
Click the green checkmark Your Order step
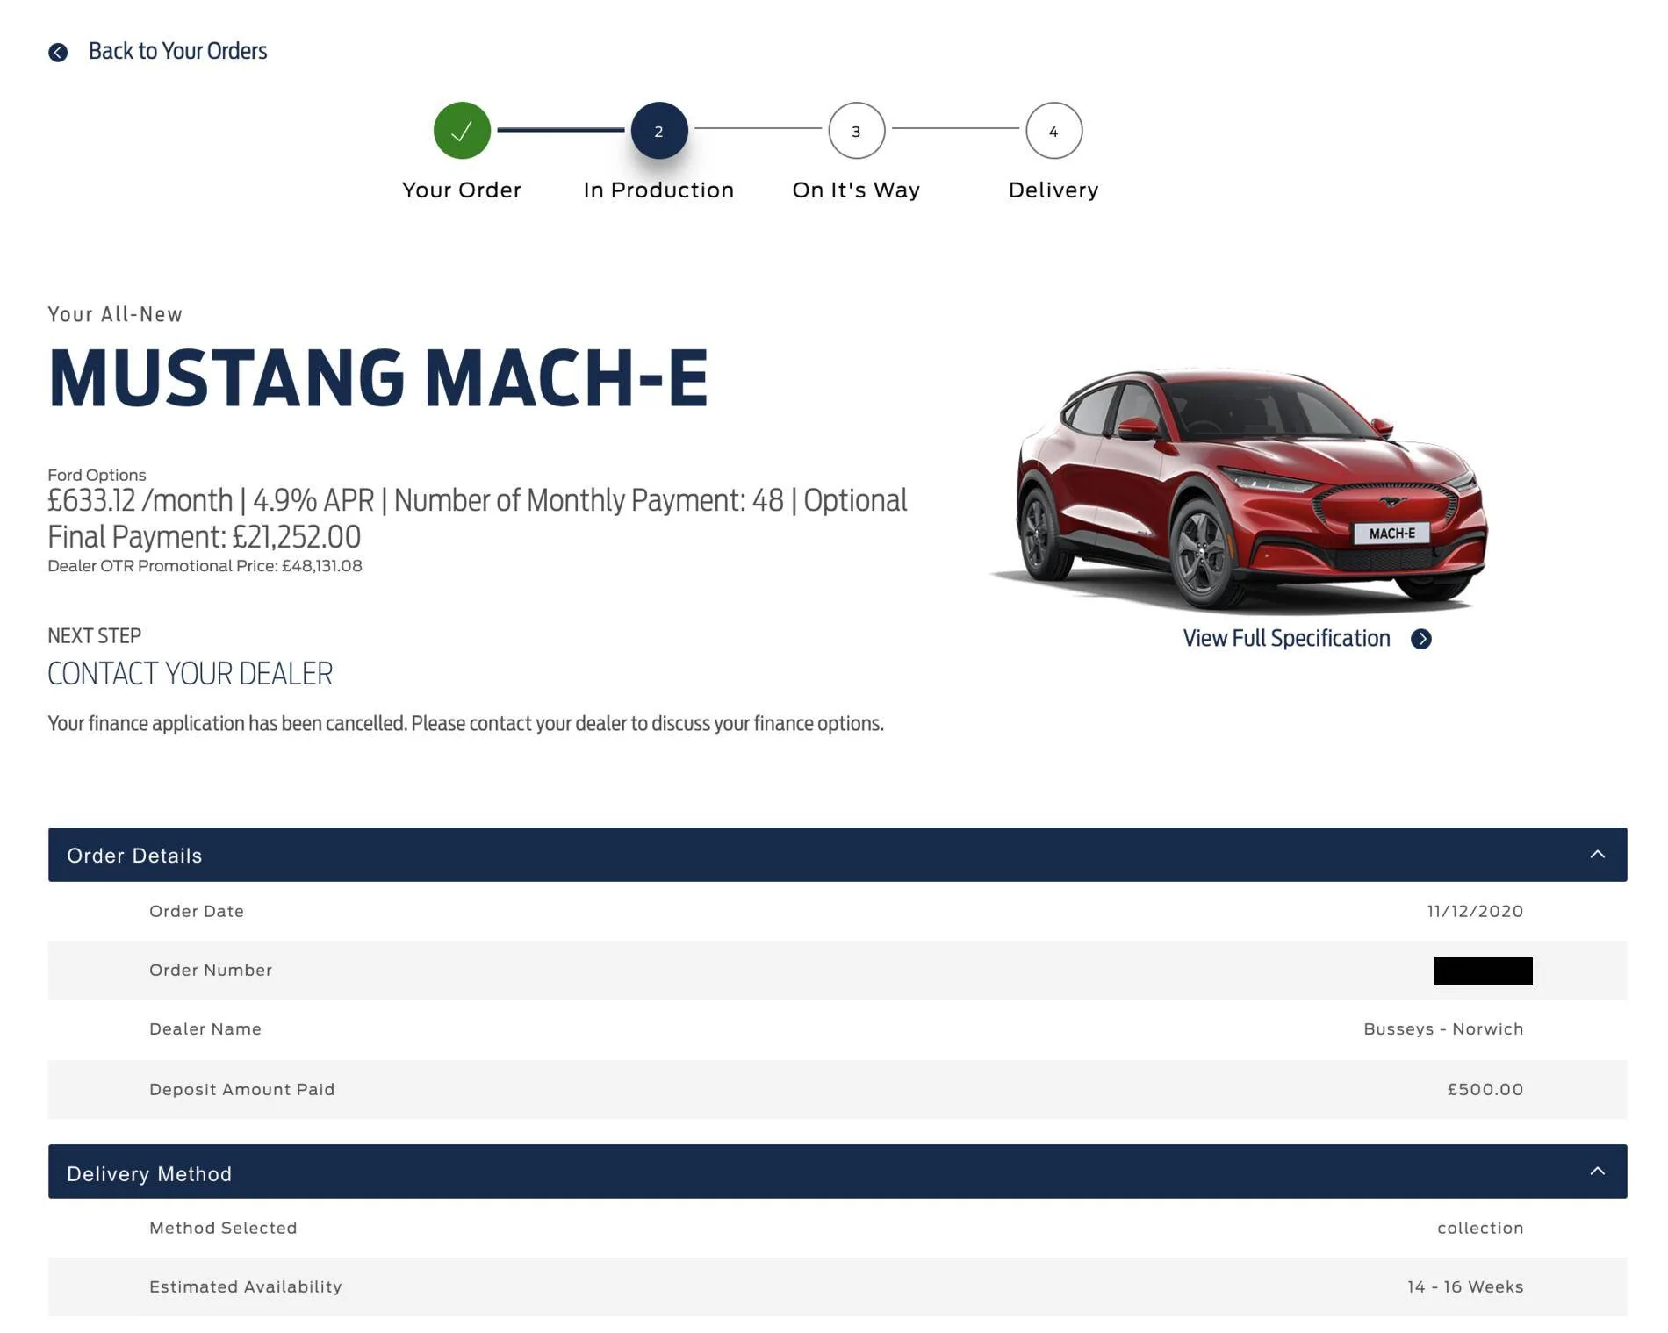tap(462, 131)
